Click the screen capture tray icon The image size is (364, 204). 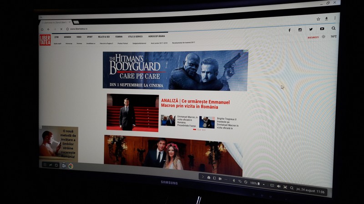coord(285,187)
